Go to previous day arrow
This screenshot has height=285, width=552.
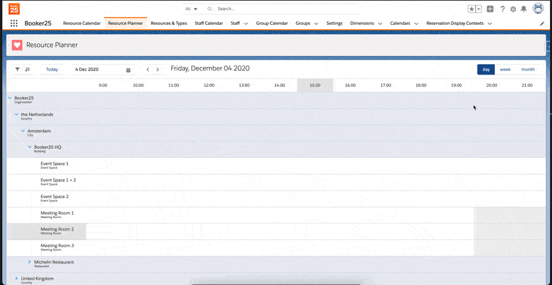coord(148,70)
